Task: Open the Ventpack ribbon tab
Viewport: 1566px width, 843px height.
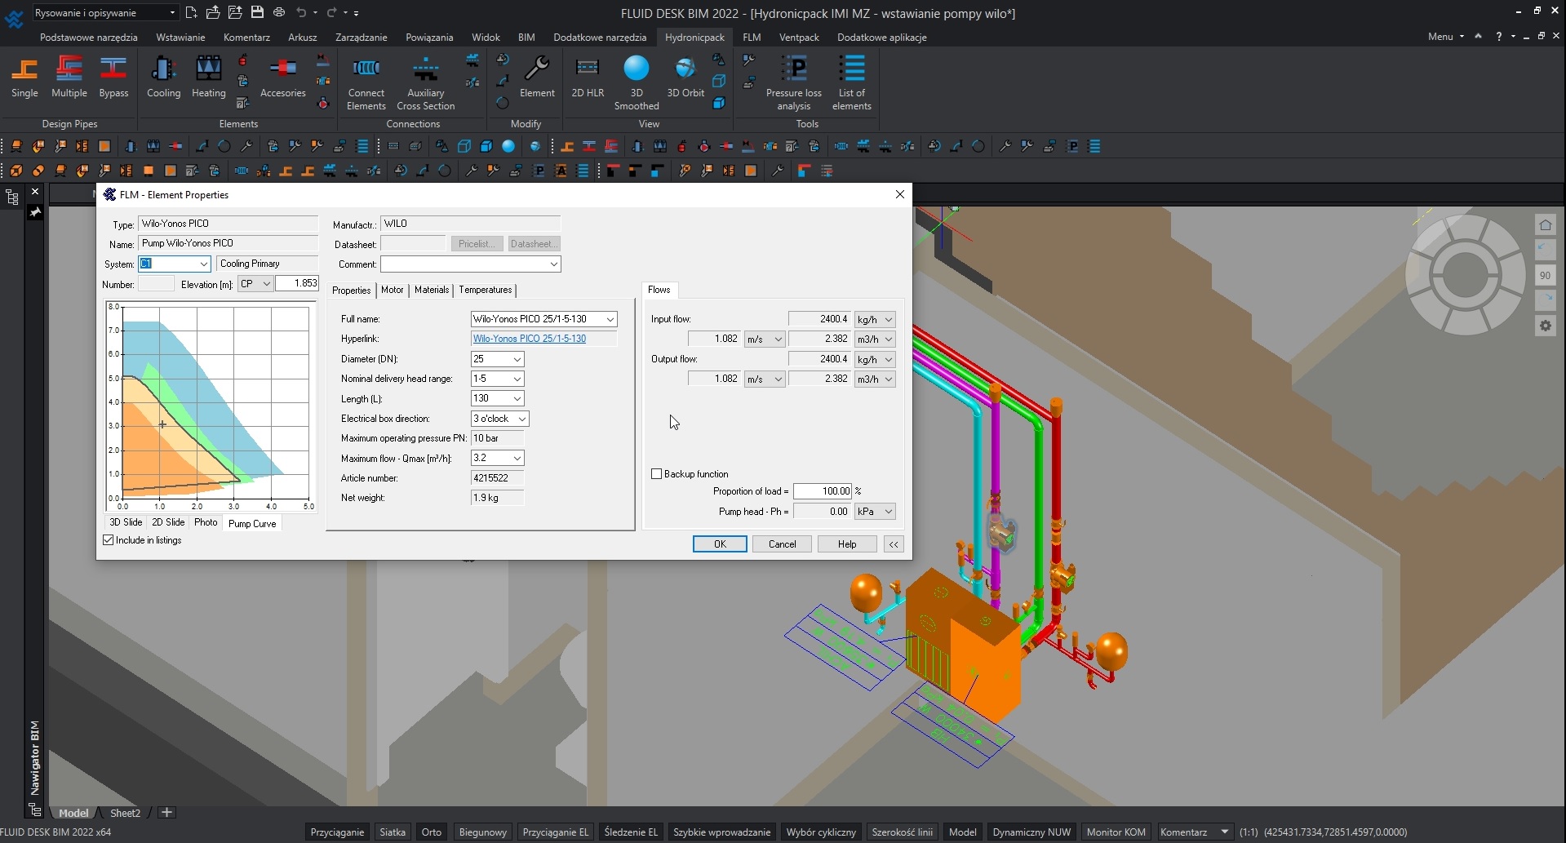Action: pyautogui.click(x=798, y=38)
